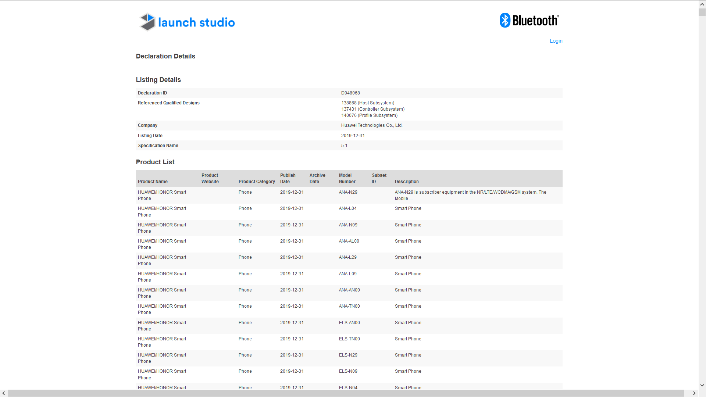Click the Product Name column header

point(153,182)
